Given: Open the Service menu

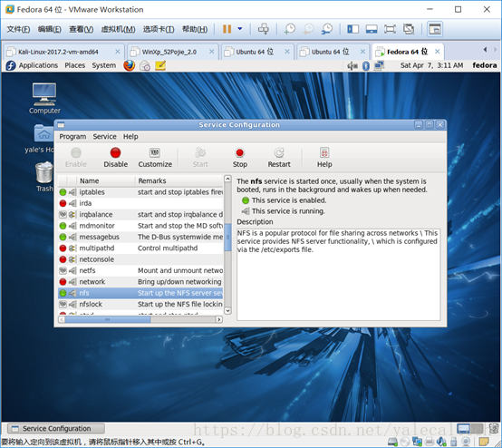Looking at the screenshot, I should tap(104, 137).
